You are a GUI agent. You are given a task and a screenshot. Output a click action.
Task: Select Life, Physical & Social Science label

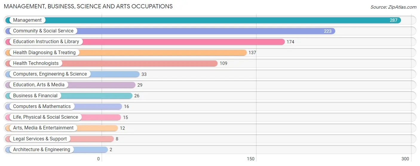coord(45,117)
